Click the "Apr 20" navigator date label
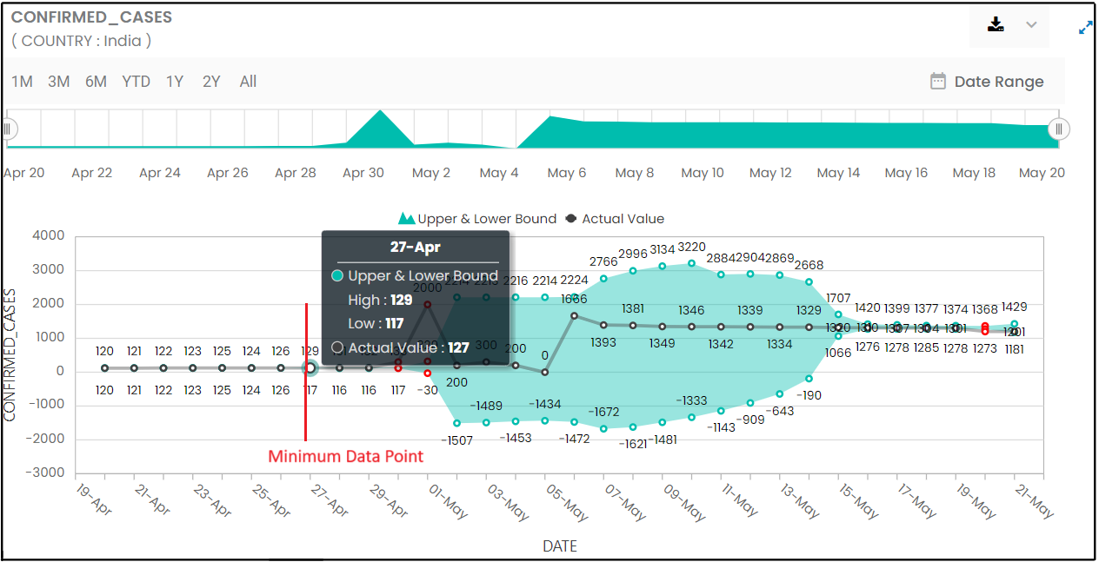Screen dimensions: 1099x562 click(23, 173)
